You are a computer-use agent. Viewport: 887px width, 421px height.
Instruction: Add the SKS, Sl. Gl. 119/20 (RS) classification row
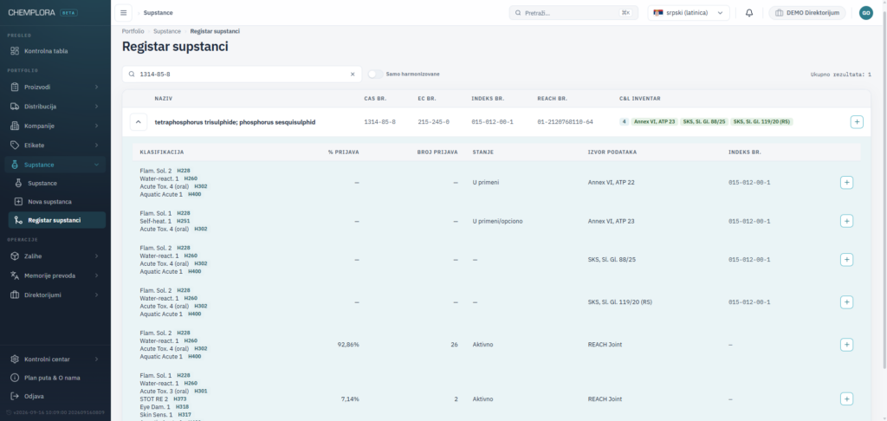point(846,302)
